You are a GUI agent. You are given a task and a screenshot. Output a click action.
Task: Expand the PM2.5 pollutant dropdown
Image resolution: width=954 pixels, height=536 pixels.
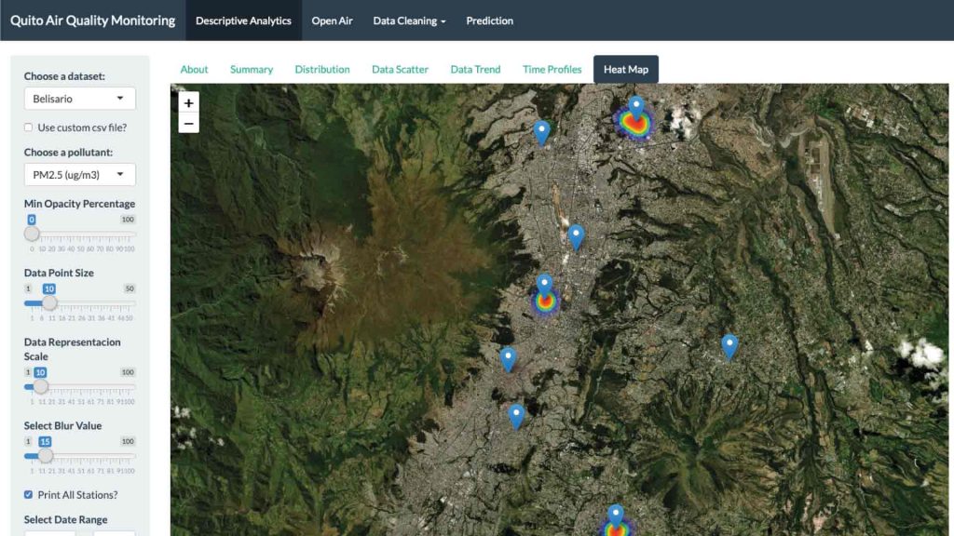pos(79,175)
